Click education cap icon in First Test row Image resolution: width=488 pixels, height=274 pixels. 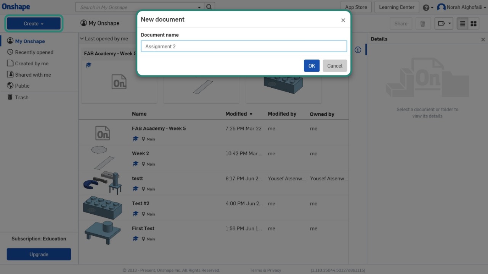point(135,239)
